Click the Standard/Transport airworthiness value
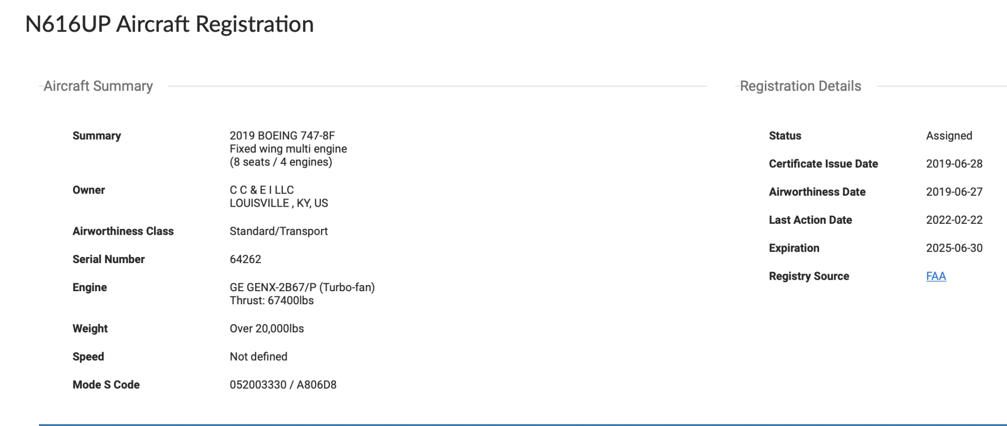Image resolution: width=1007 pixels, height=426 pixels. point(278,231)
